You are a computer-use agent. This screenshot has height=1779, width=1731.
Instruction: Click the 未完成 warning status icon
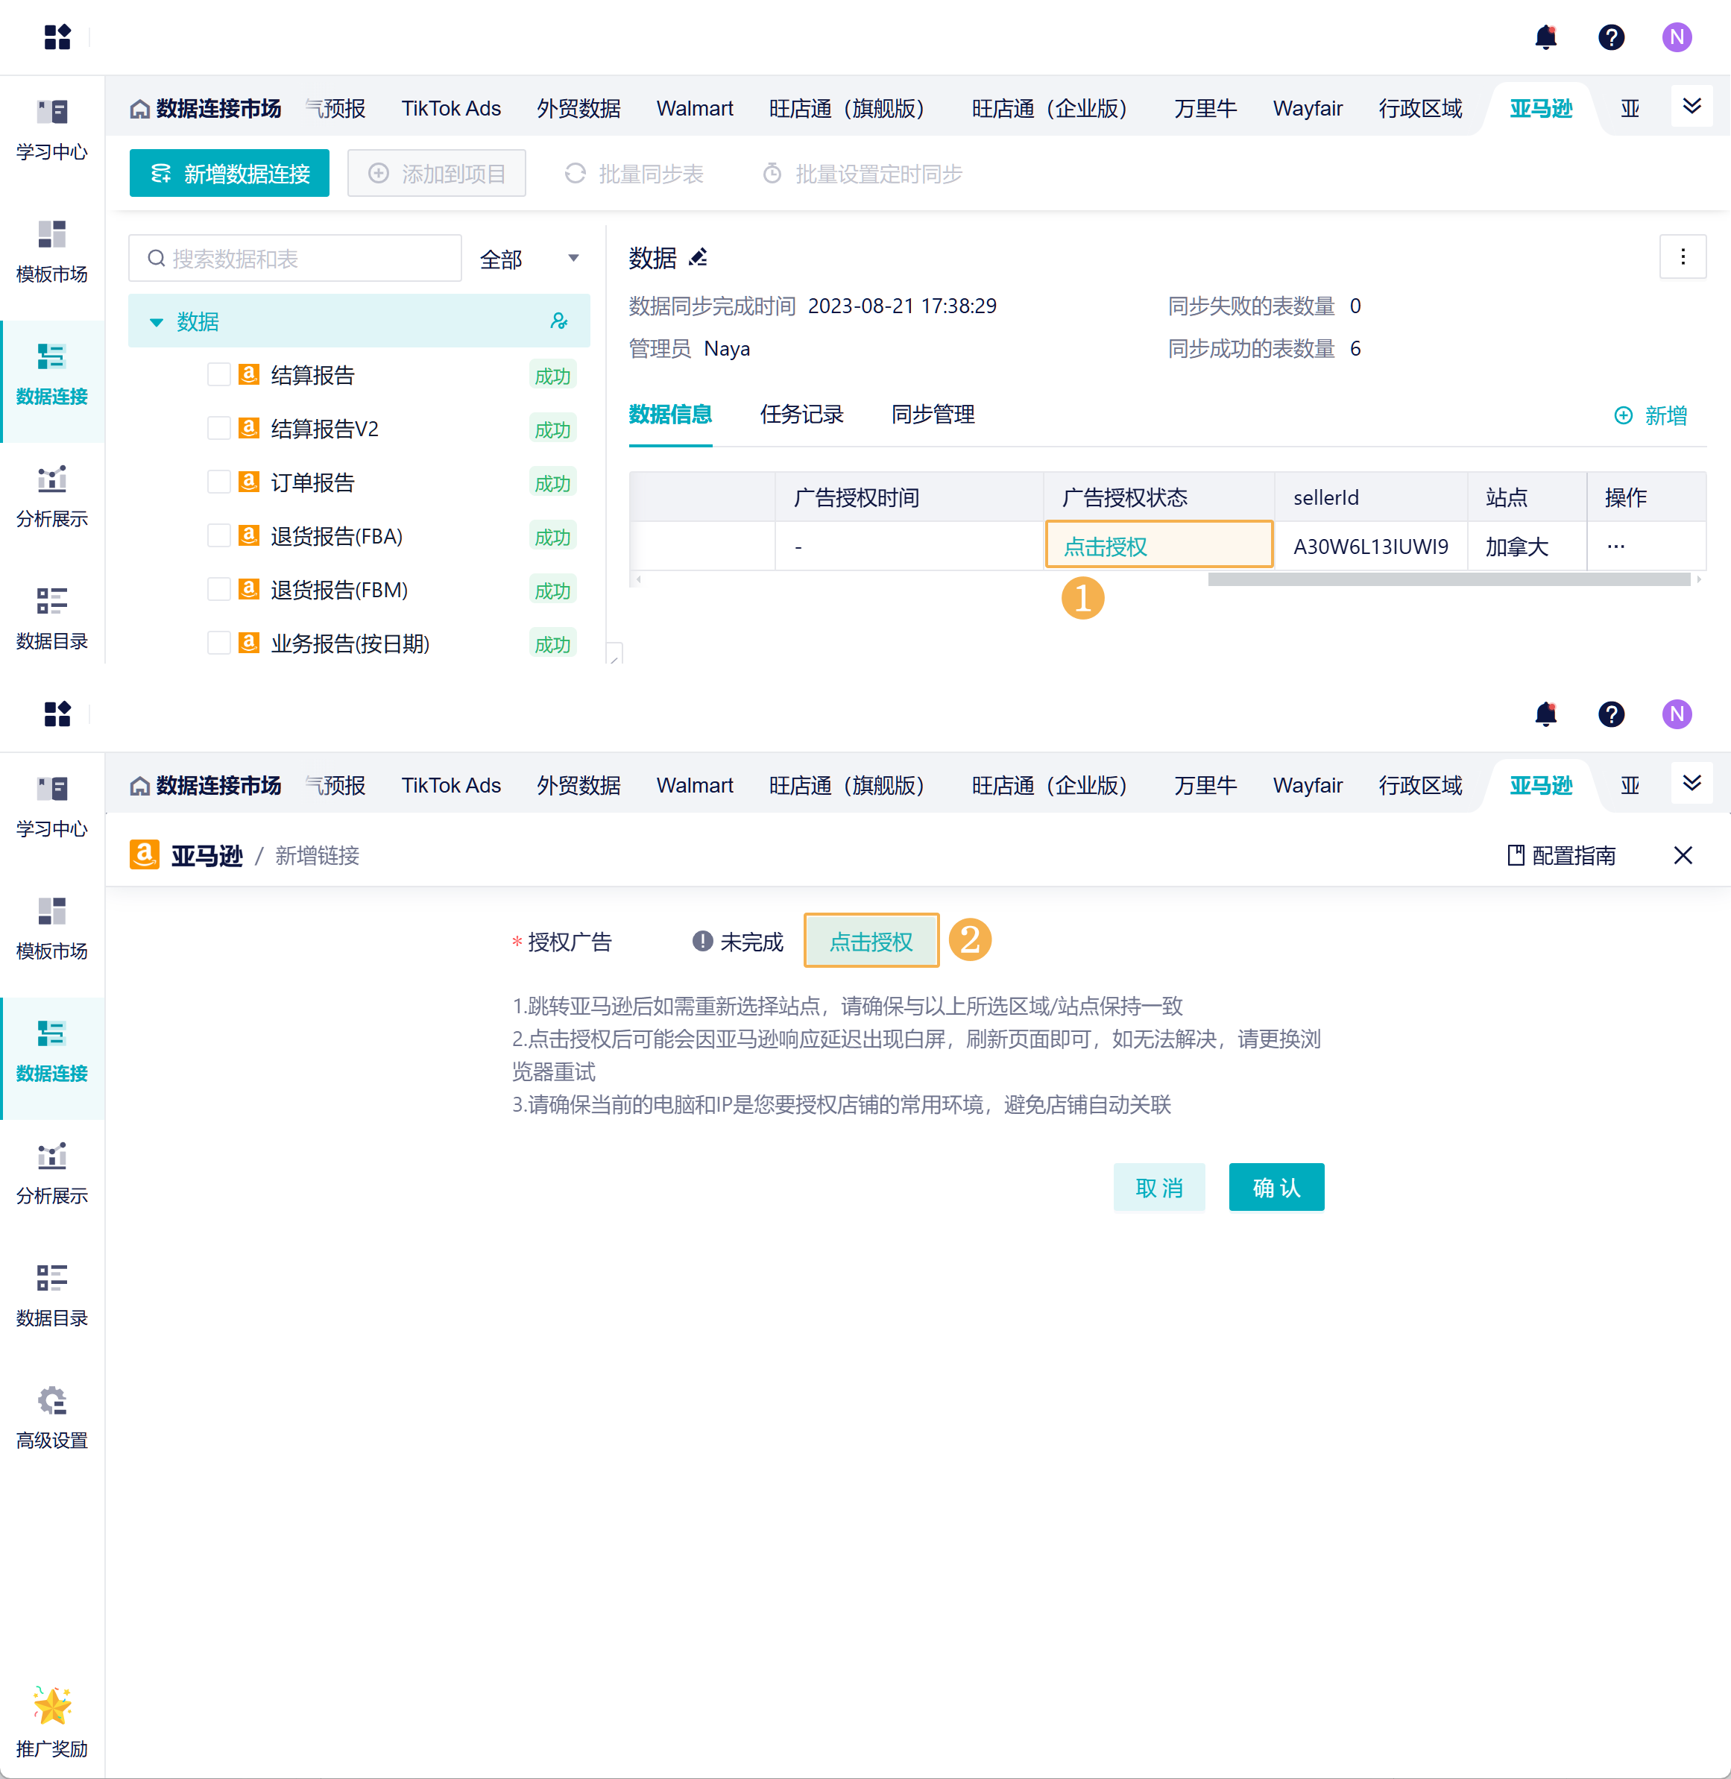(x=703, y=942)
